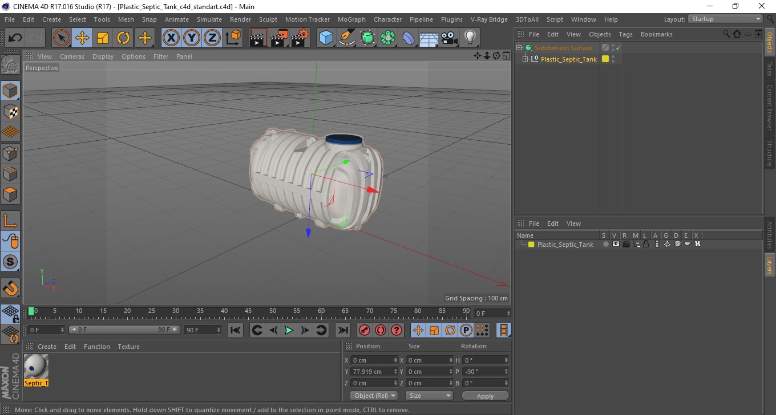Toggle X axis lock
Viewport: 776px width, 415px height.
171,38
